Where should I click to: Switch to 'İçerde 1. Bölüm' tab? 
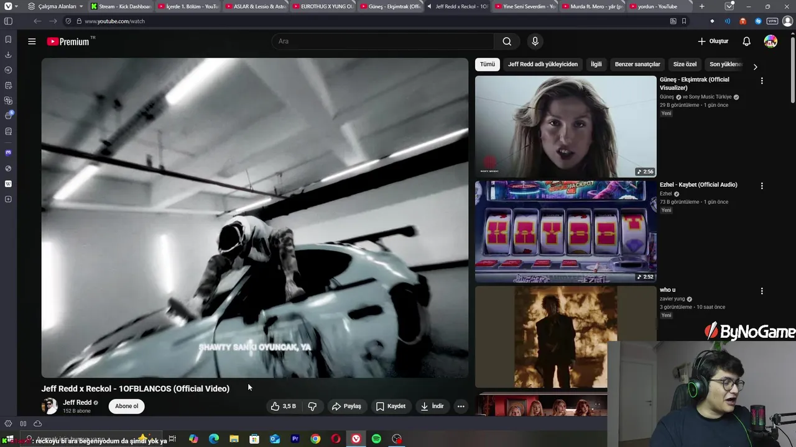tap(188, 6)
